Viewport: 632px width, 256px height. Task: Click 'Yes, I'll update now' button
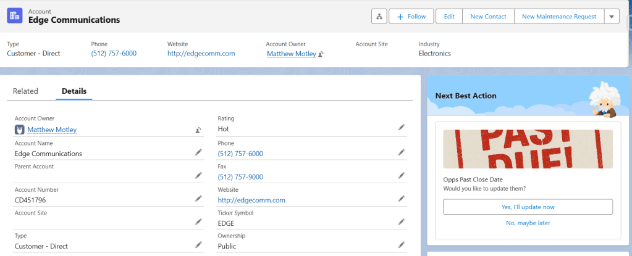(x=528, y=207)
